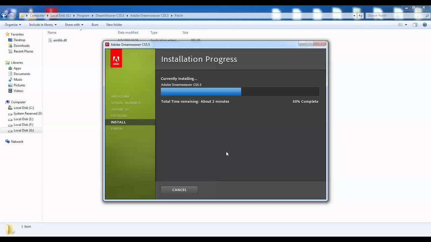Image resolution: width=431 pixels, height=242 pixels.
Task: Click the Dreamweaver icon in installer title bar
Action: (x=107, y=44)
